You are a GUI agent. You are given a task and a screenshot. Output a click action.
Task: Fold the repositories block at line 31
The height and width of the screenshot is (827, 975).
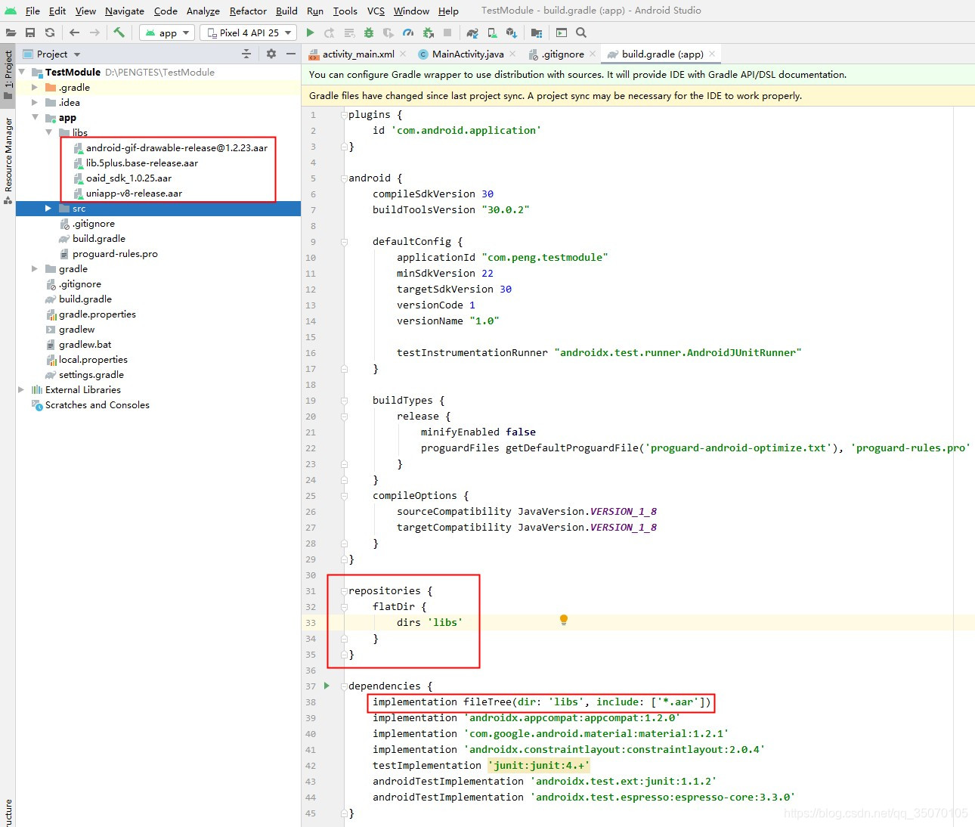(344, 591)
